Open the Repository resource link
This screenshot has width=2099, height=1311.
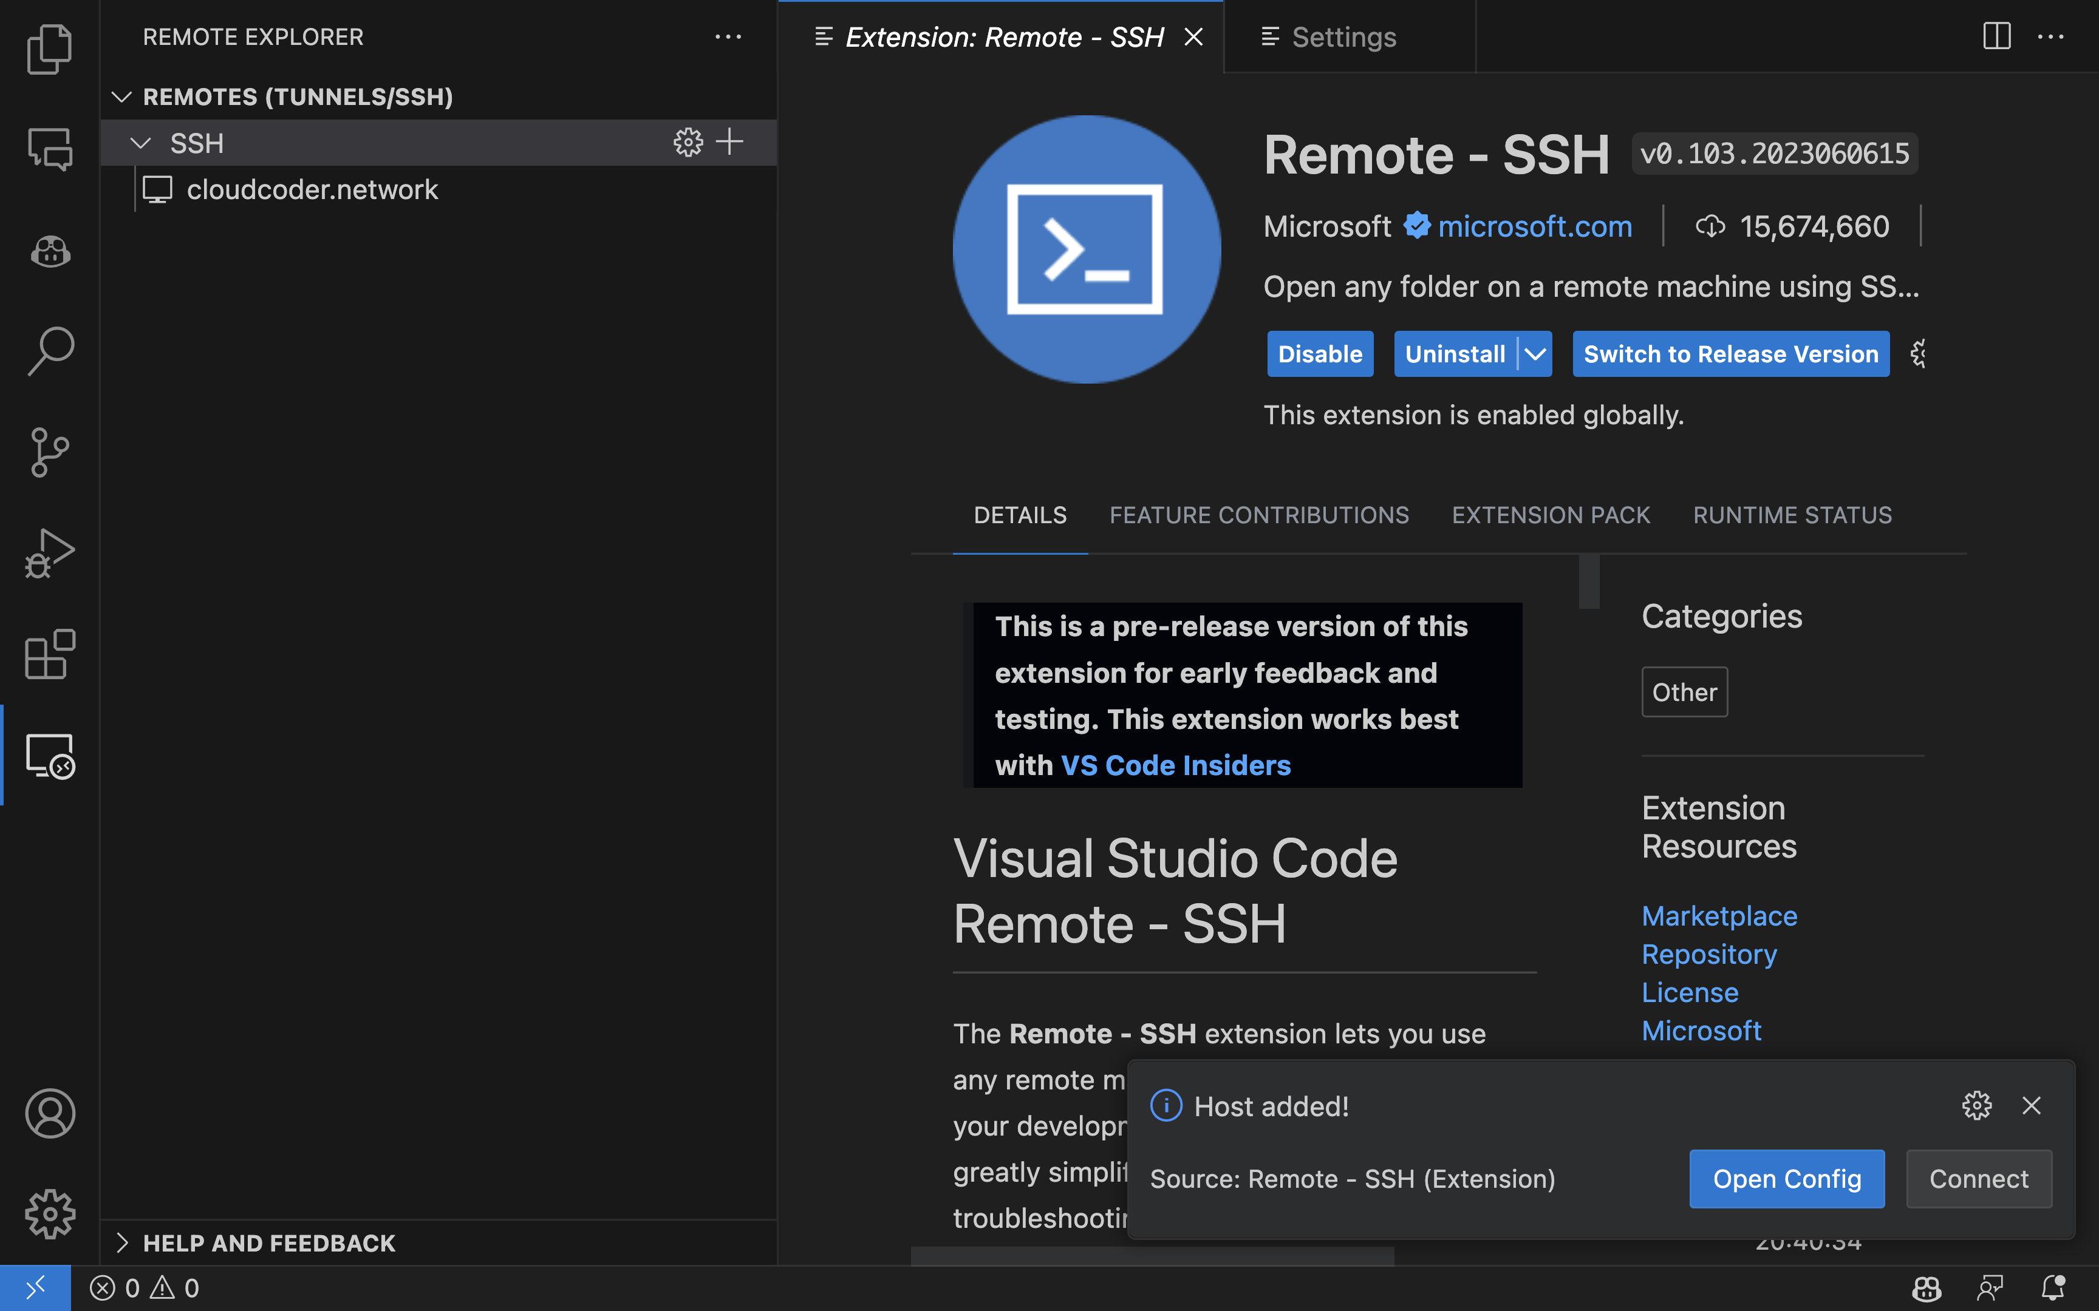(x=1708, y=954)
